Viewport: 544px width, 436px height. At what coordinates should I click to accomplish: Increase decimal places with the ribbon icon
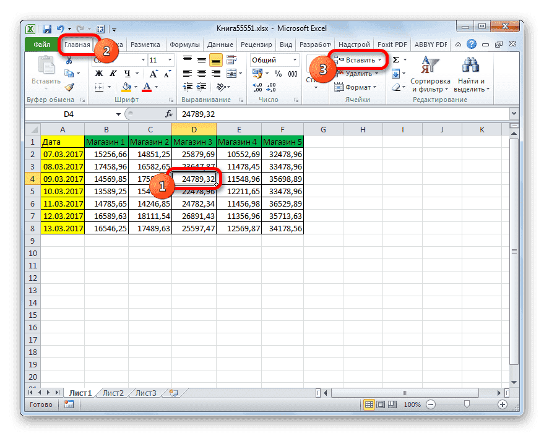[x=256, y=87]
